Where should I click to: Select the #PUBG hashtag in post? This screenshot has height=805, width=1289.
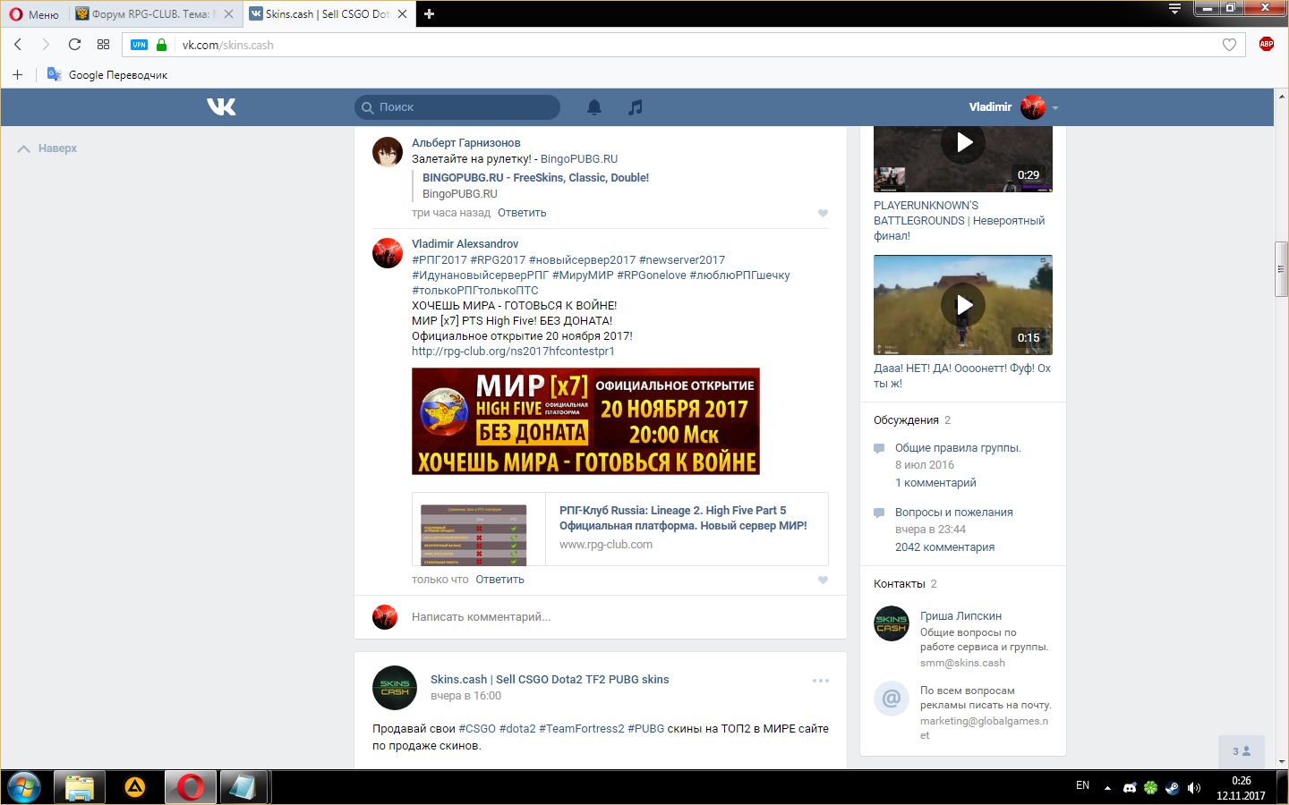click(x=645, y=729)
